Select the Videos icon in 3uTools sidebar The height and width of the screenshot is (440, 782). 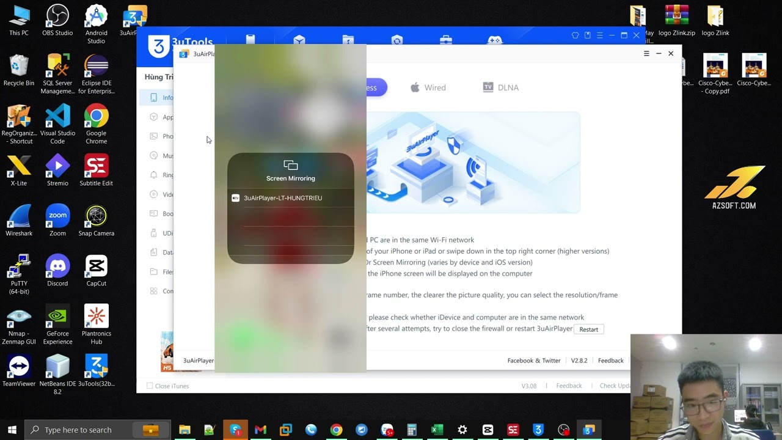pyautogui.click(x=153, y=194)
